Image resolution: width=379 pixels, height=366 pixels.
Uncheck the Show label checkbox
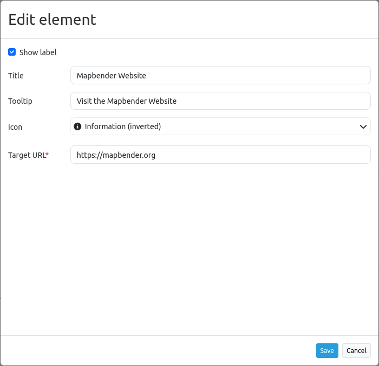click(12, 52)
